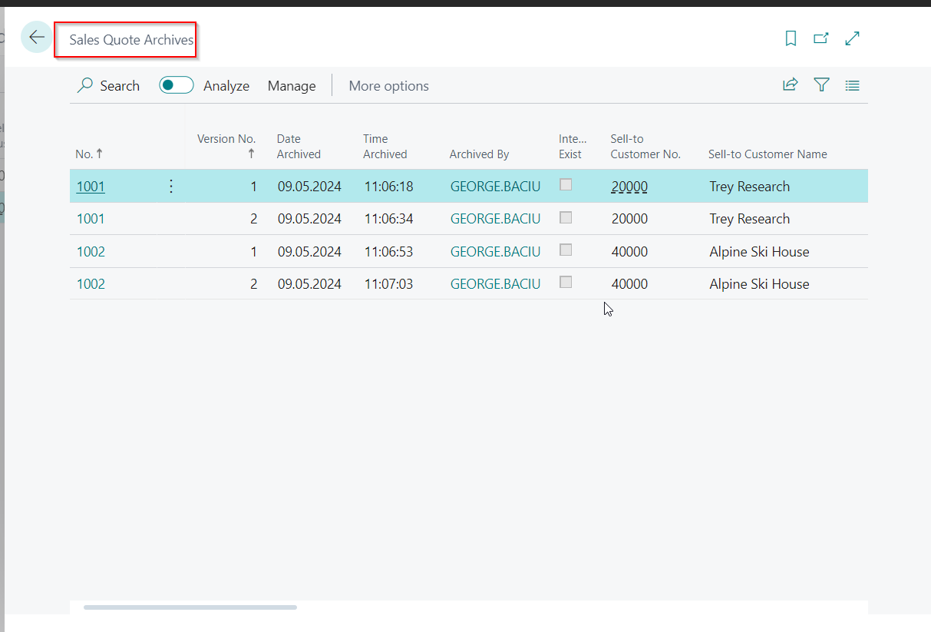
Task: Click the time 11:06:34 cell
Action: [388, 219]
